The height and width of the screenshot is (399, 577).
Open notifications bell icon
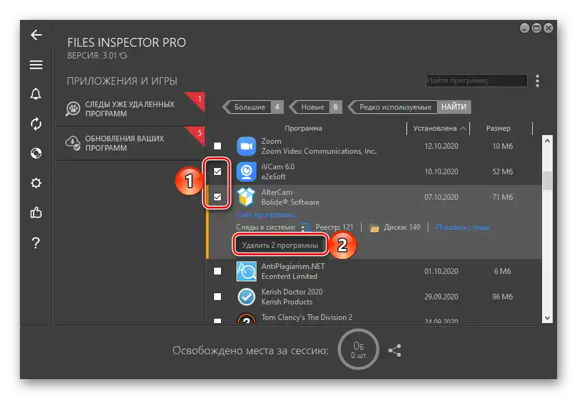pyautogui.click(x=35, y=94)
